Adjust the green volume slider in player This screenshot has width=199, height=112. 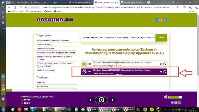click(175, 97)
